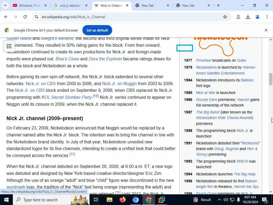273x205 pixels.
Task: Close the Windows 11 YouTube tab
Action: point(45,5)
